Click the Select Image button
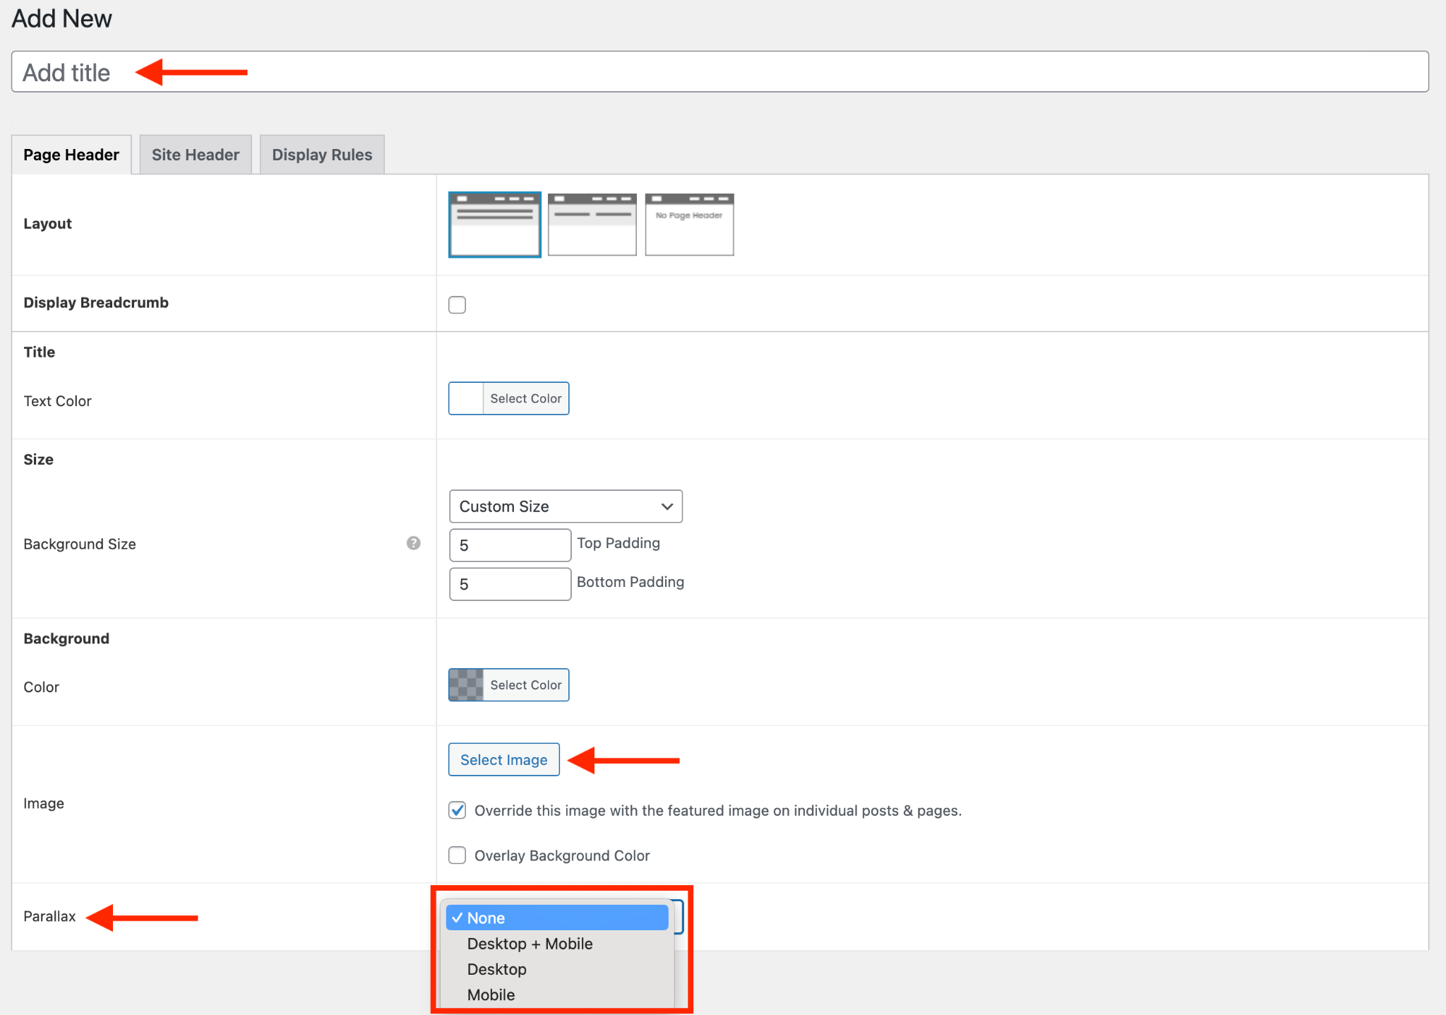The height and width of the screenshot is (1015, 1446). [x=504, y=759]
